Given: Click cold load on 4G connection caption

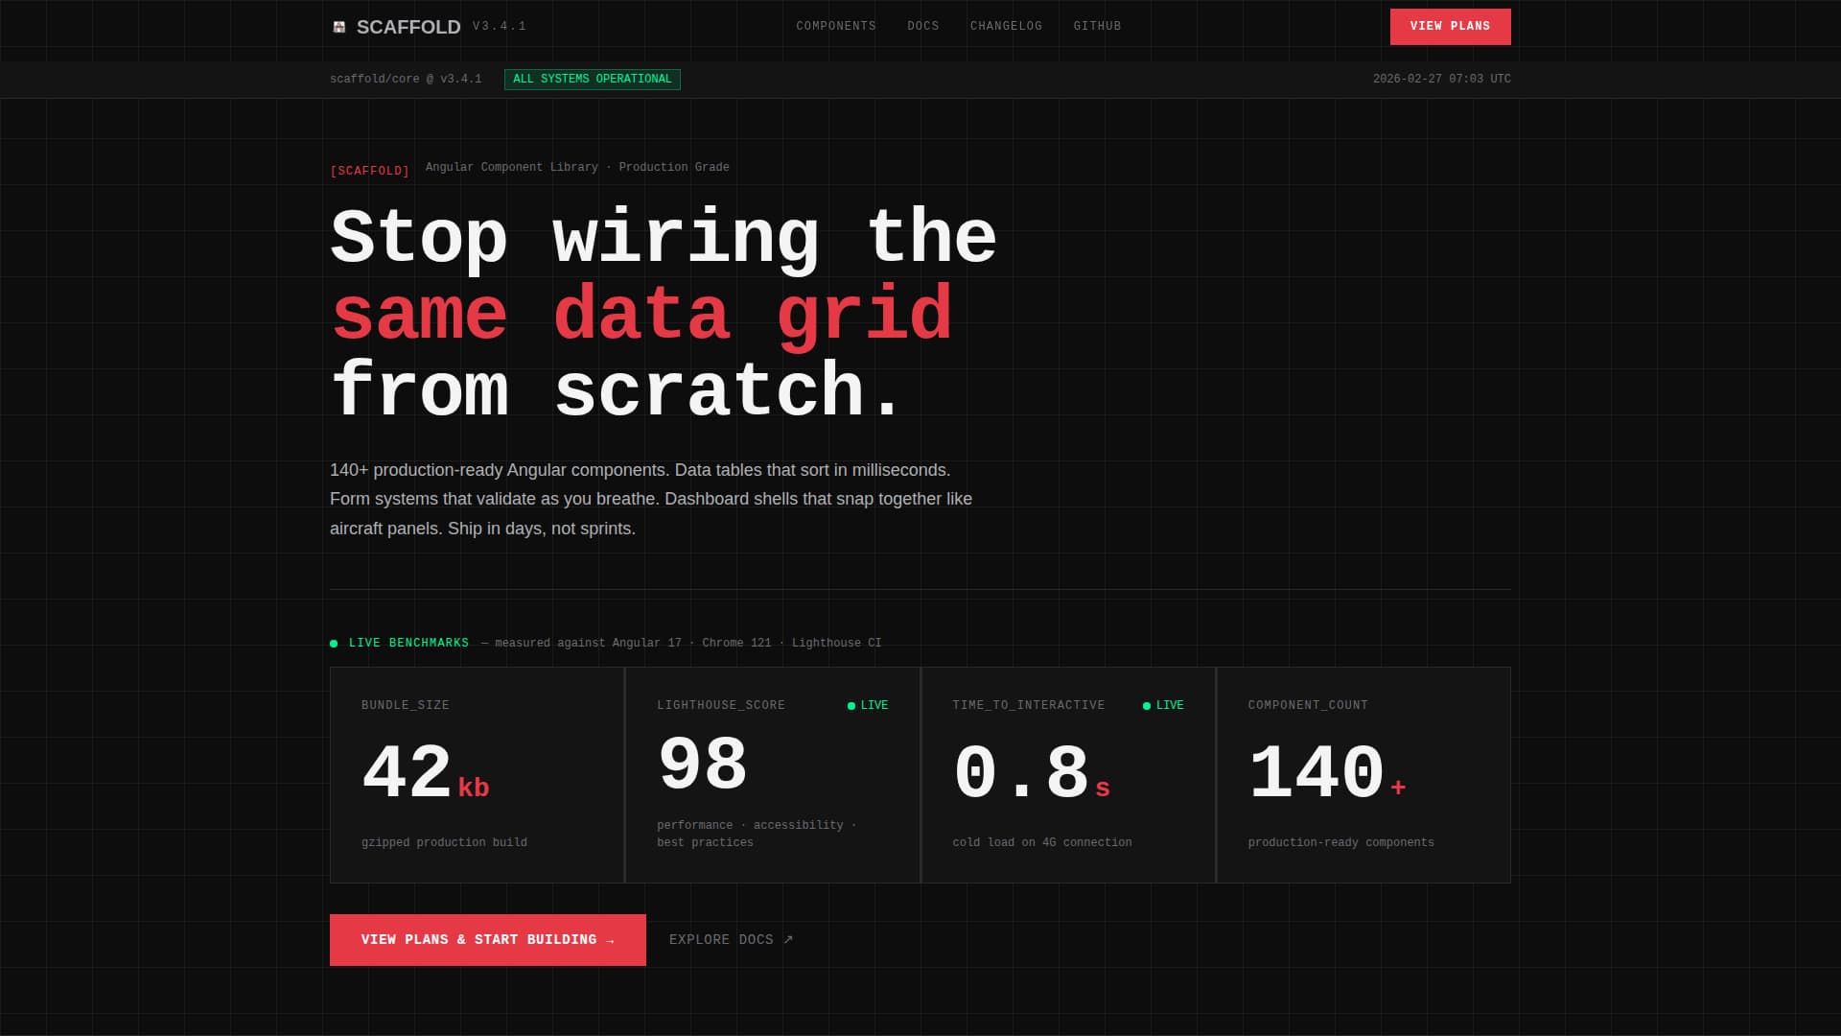Looking at the screenshot, I should click(1042, 842).
